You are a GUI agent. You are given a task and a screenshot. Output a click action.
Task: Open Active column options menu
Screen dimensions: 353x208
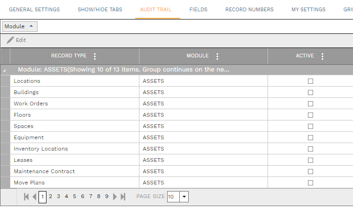coord(322,56)
